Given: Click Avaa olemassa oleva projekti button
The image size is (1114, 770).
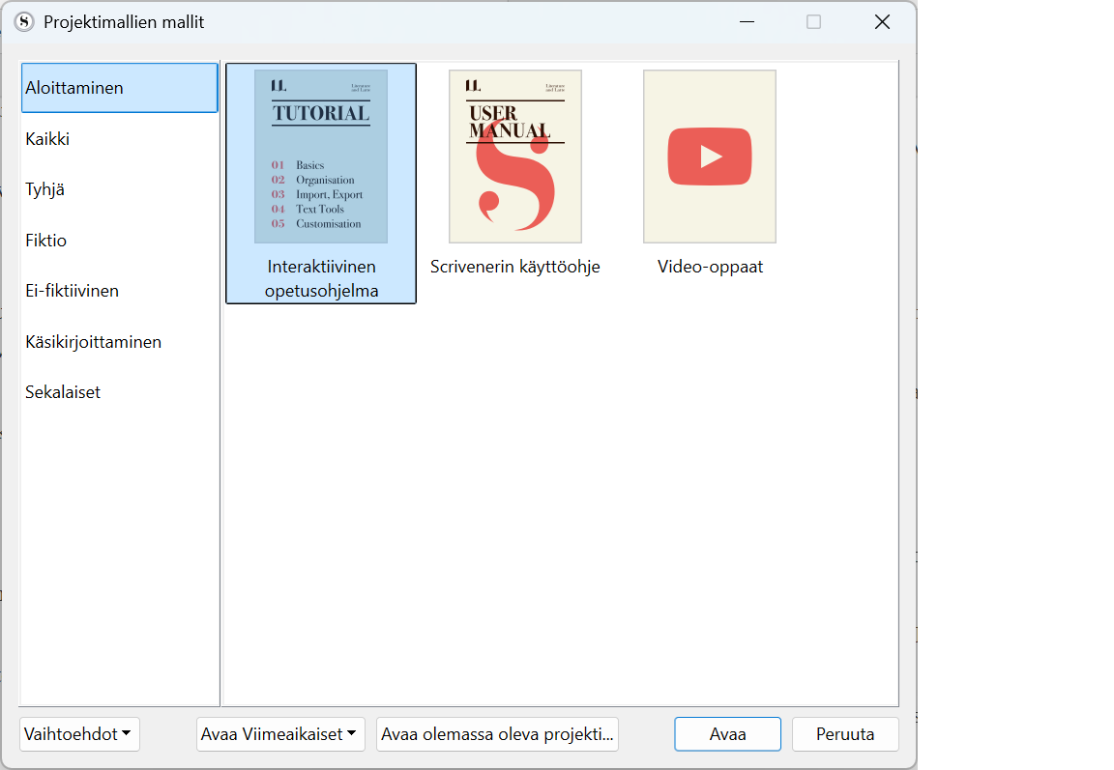Looking at the screenshot, I should [x=497, y=734].
